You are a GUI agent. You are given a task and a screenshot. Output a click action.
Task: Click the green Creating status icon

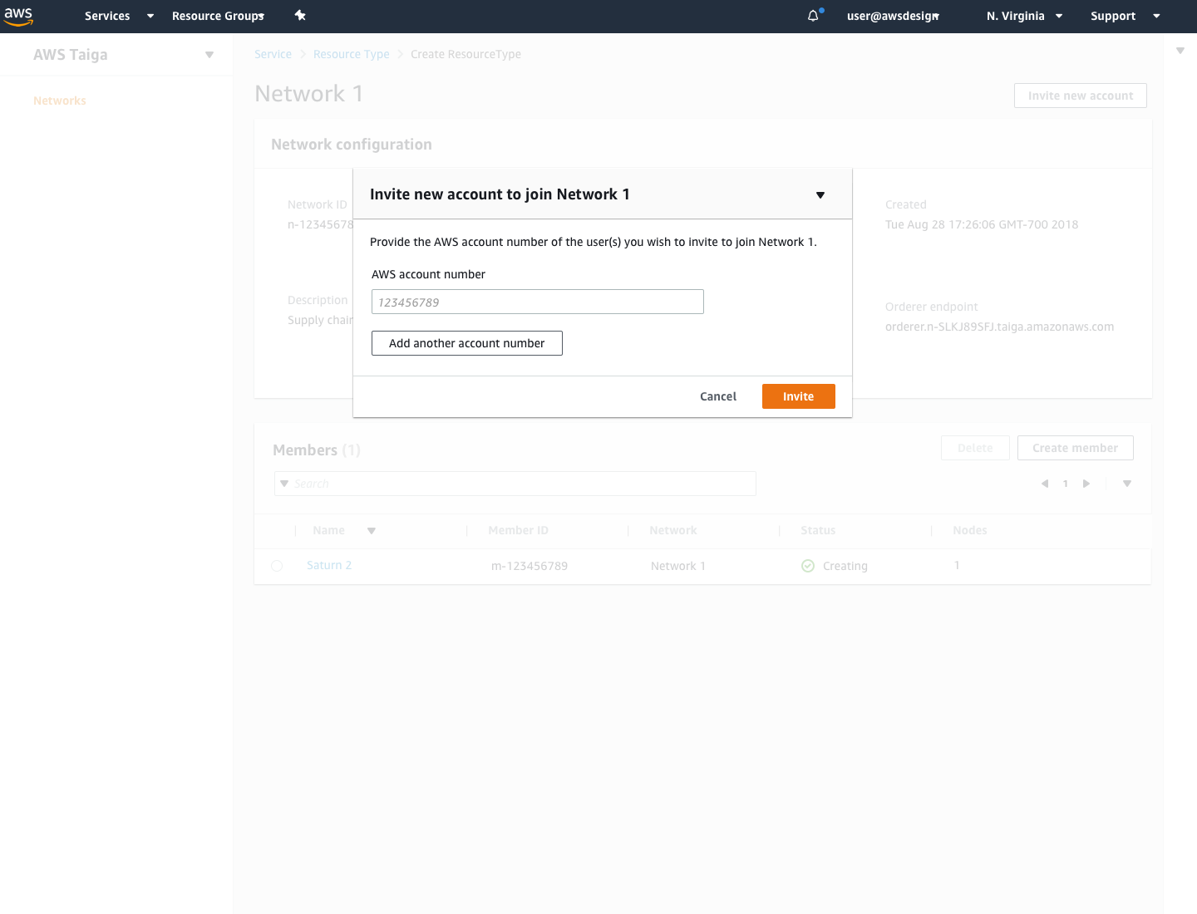pyautogui.click(x=808, y=566)
